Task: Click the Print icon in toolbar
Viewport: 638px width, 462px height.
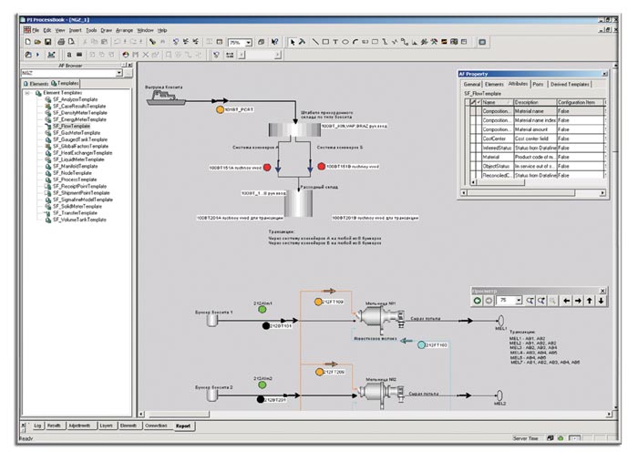Action: (x=62, y=42)
